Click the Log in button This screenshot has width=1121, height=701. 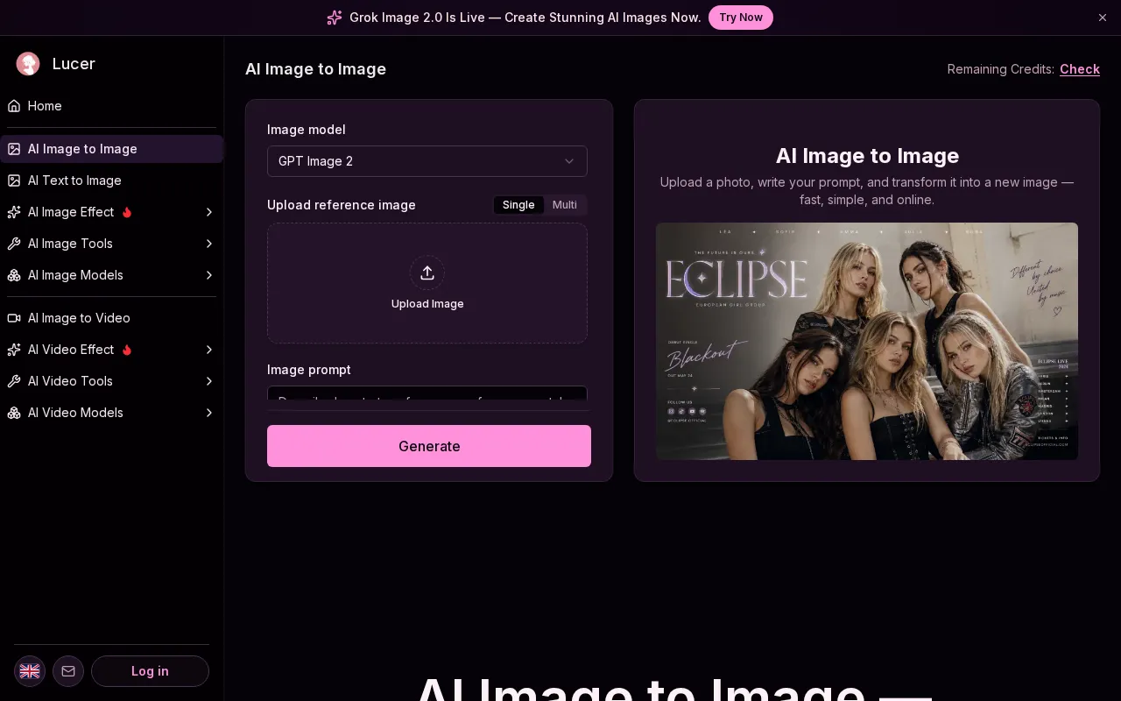coord(150,671)
